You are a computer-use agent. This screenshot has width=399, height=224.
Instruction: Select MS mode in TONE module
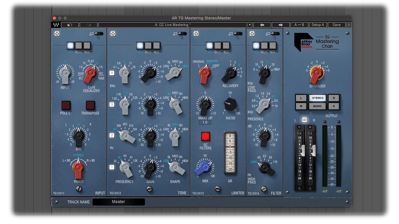pos(157,46)
